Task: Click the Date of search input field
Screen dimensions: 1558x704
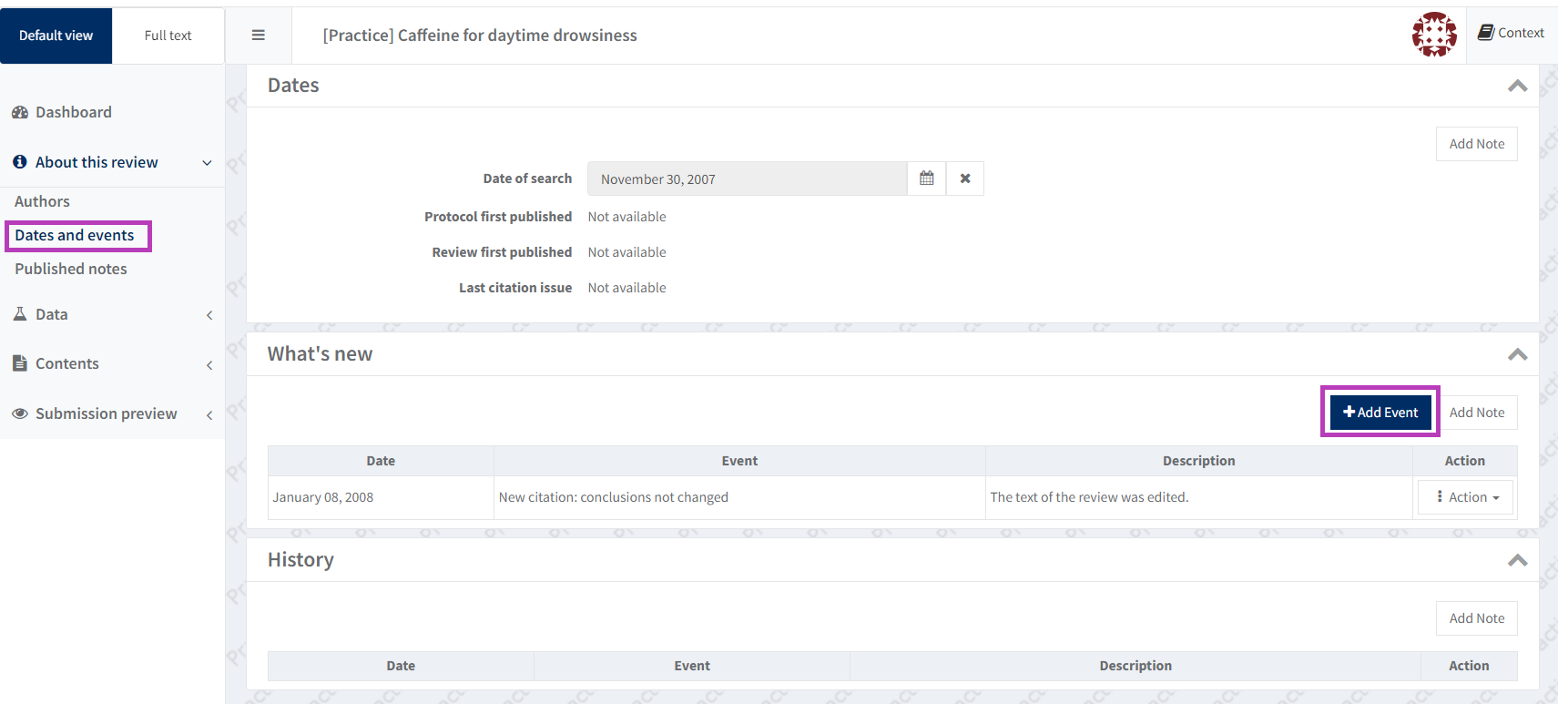Action: pyautogui.click(x=747, y=179)
